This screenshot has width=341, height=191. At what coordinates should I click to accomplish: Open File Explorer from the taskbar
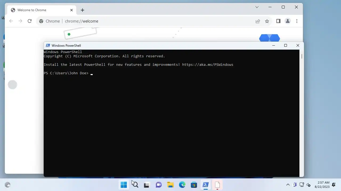click(170, 185)
